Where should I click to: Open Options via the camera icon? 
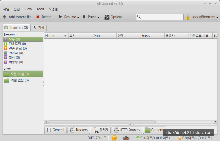(107, 17)
